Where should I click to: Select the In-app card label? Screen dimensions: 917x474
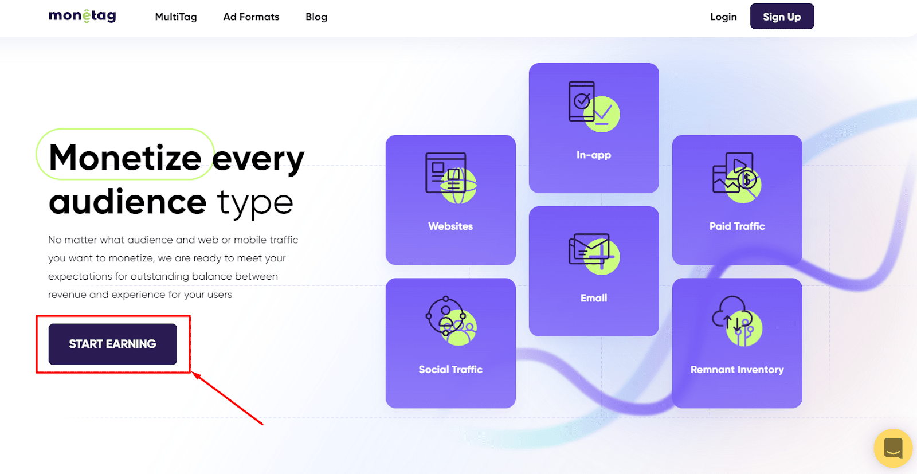594,155
